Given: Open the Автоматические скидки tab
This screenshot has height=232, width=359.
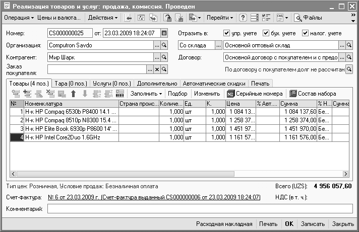Looking at the screenshot, I should [214, 83].
